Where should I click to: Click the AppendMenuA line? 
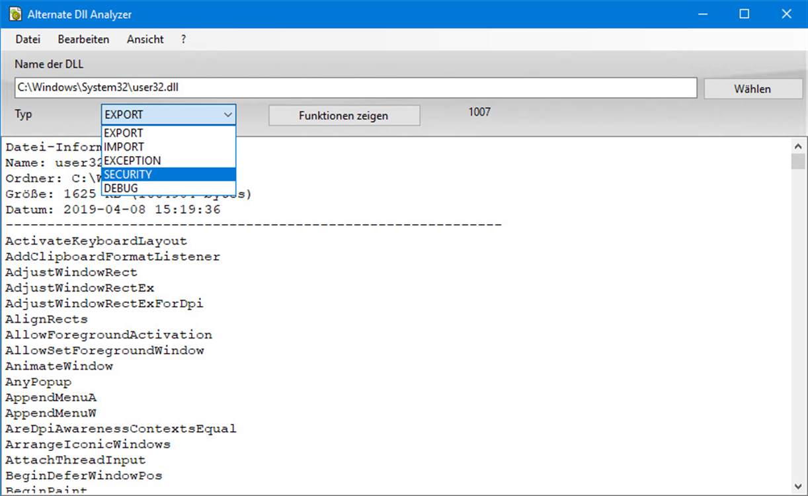pos(51,398)
